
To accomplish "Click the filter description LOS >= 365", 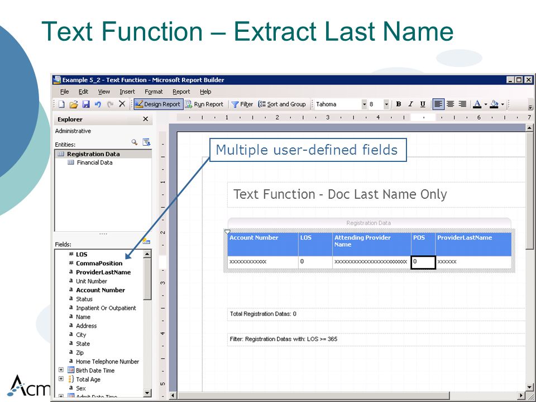I will (x=284, y=339).
